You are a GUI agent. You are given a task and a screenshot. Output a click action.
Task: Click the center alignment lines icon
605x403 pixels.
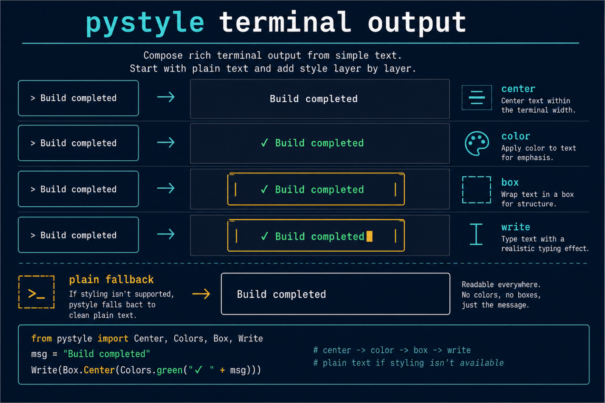click(x=476, y=98)
